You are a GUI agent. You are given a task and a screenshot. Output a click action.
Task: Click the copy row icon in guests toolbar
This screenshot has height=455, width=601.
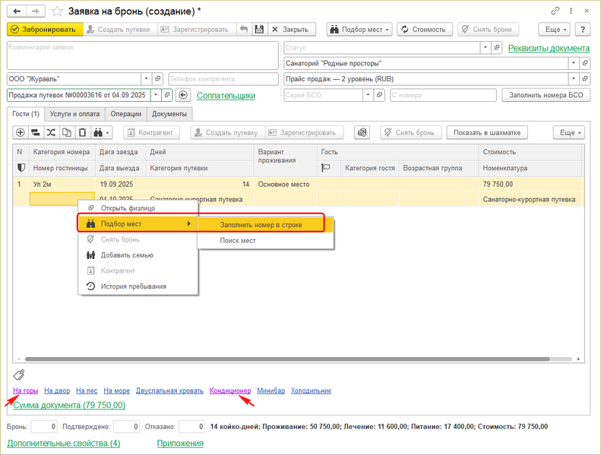[x=67, y=132]
